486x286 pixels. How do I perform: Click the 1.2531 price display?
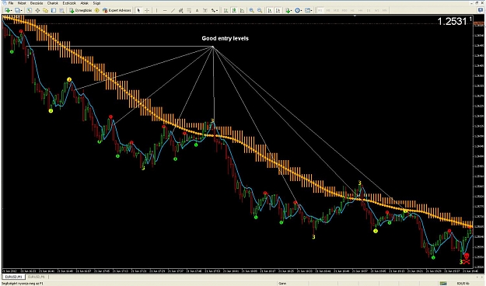[x=452, y=21]
